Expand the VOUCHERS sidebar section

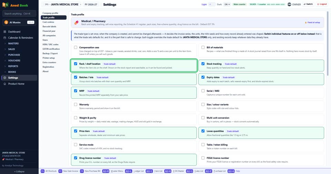[x=19, y=60]
